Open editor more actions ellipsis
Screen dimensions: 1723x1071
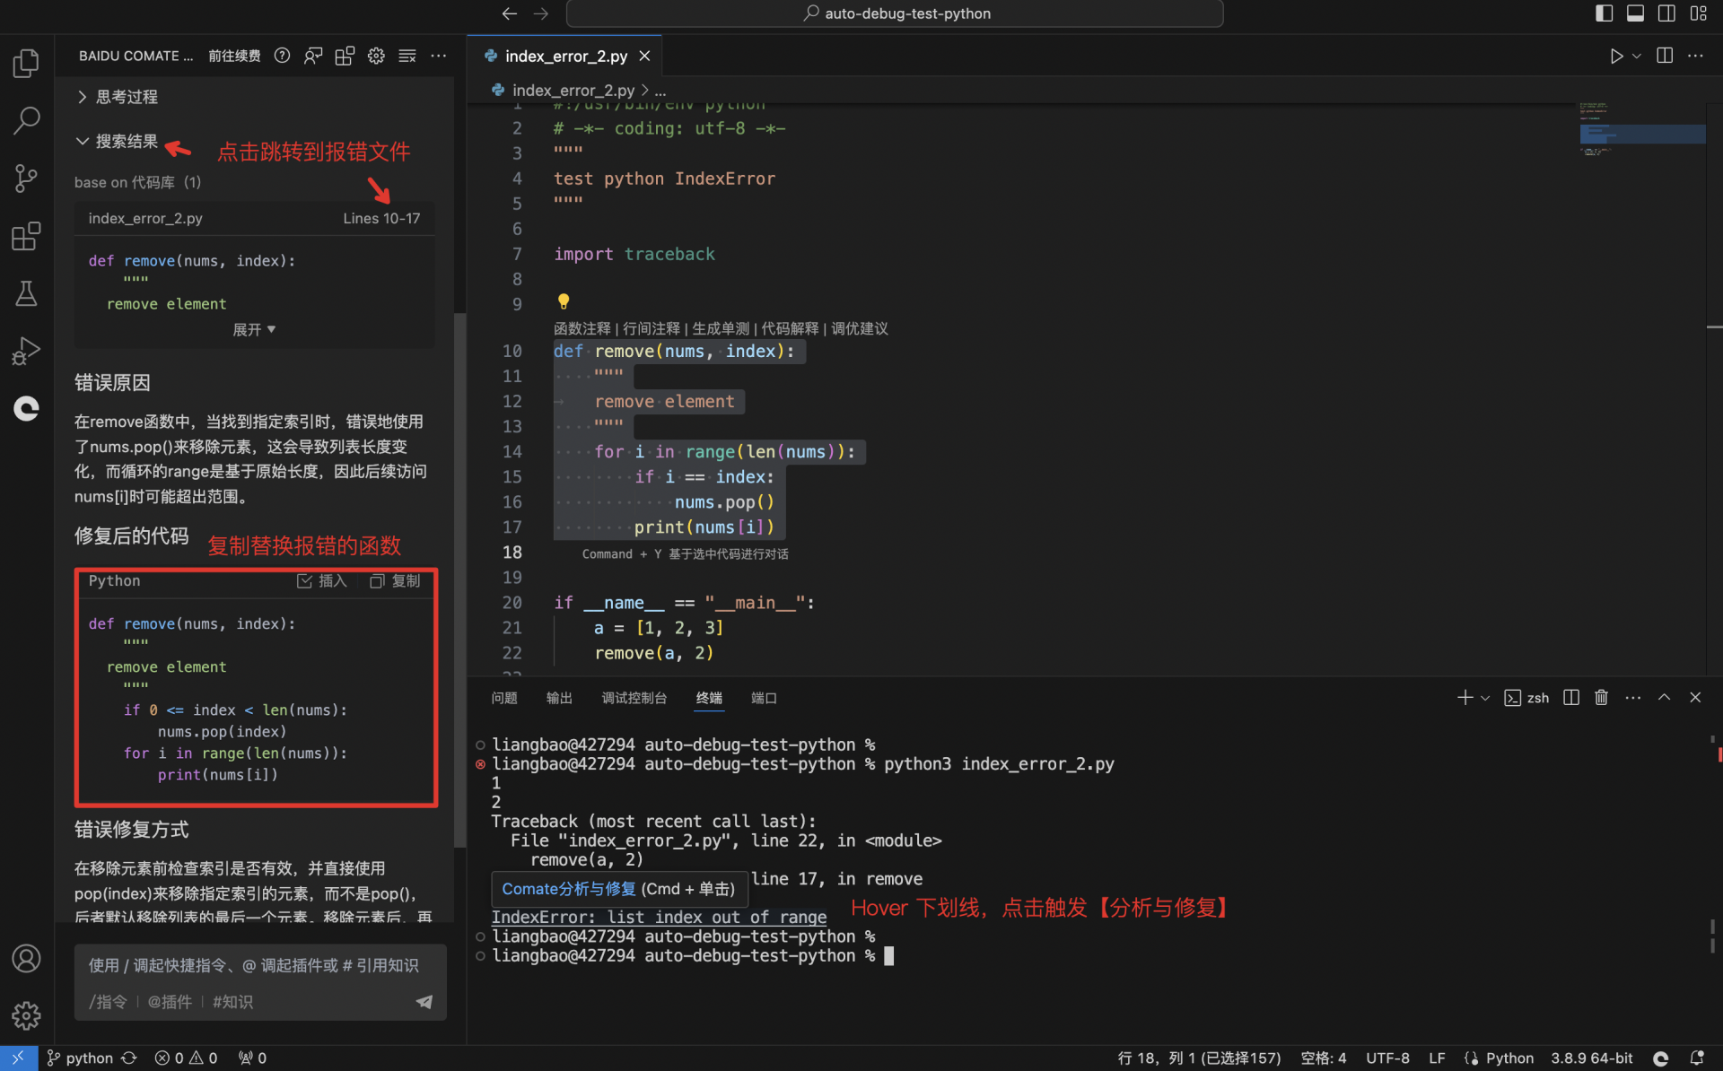tap(1695, 56)
